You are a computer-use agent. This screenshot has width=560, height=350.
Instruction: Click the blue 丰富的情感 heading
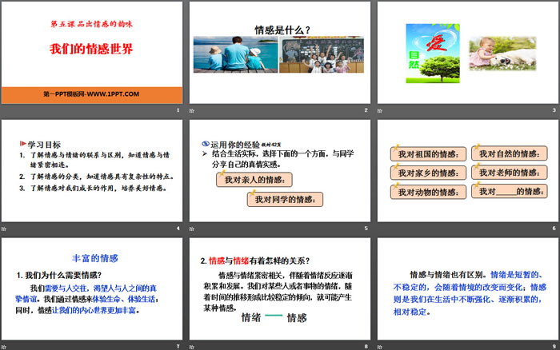pos(95,258)
